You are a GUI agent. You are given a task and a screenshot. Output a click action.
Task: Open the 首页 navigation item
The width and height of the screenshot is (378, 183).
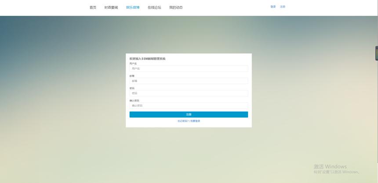point(93,7)
